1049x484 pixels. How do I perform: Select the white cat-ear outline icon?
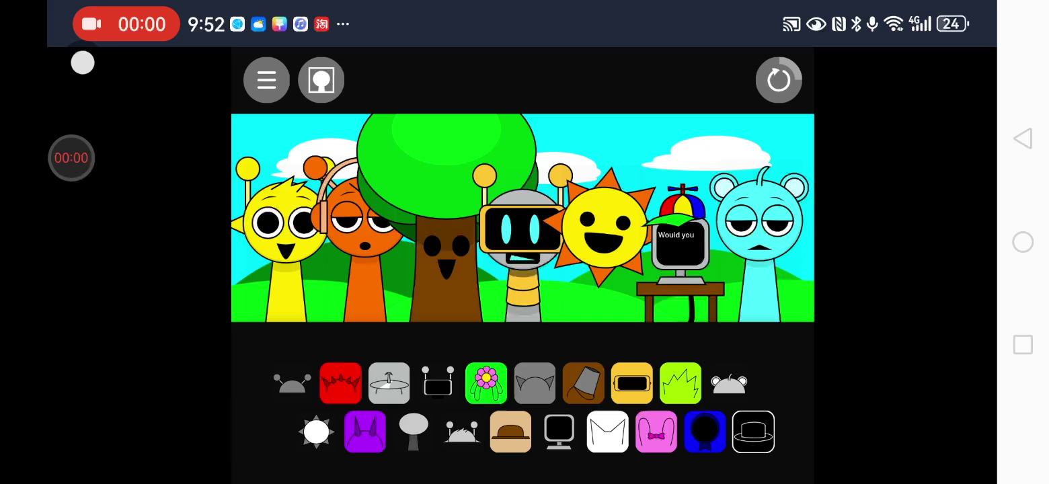pos(607,432)
